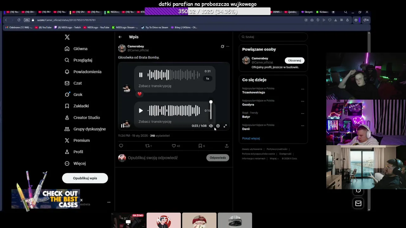The width and height of the screenshot is (406, 228).
Task: Share the post via upload icon
Action: point(226,146)
